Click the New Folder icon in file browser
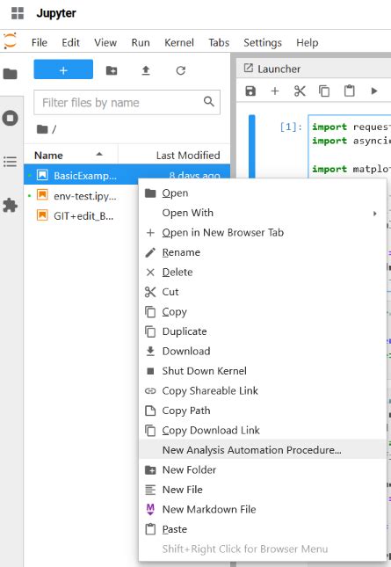 coord(112,70)
